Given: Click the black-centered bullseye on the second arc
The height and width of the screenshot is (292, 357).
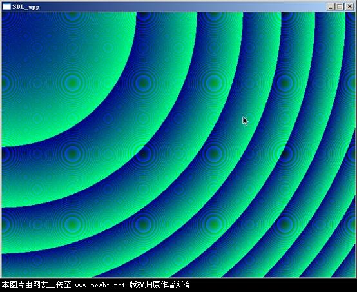Looking at the screenshot, I should [143, 153].
